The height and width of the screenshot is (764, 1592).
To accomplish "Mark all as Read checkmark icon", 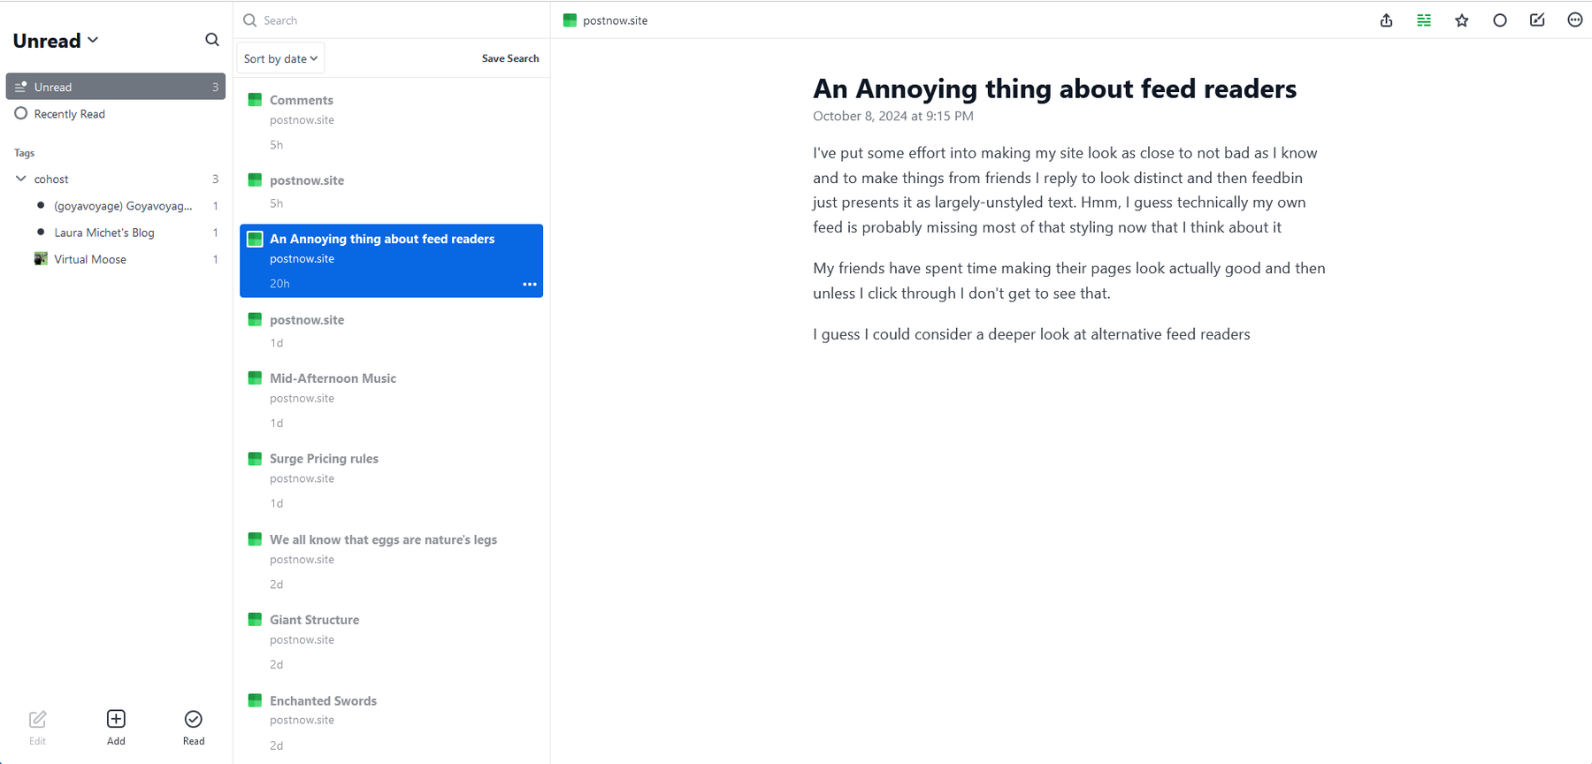I will coord(194,727).
